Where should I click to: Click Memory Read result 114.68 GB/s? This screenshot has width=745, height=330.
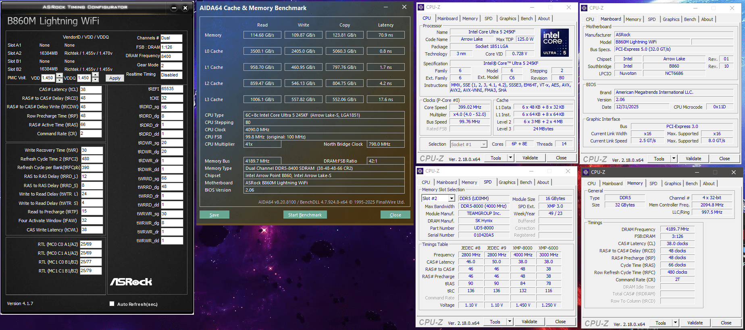(x=262, y=35)
